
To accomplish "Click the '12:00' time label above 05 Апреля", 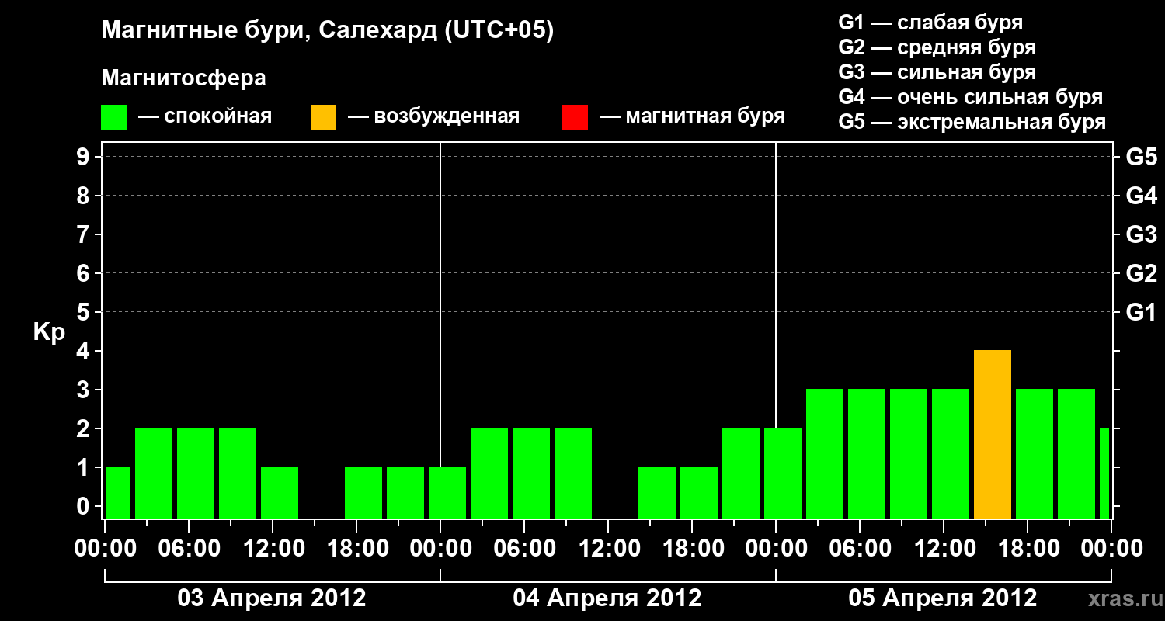I will [x=944, y=549].
